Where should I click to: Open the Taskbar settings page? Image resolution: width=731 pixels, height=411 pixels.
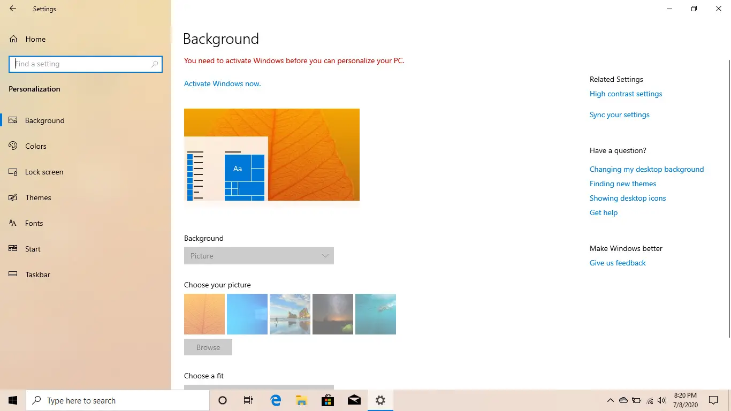[86, 275]
